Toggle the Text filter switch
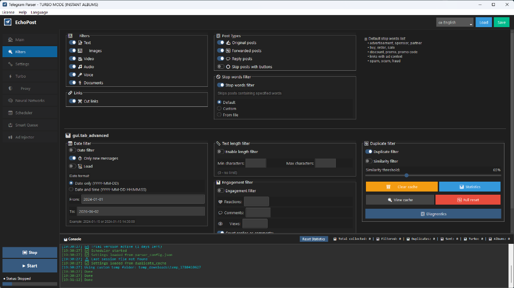514x288 pixels. pos(72,43)
